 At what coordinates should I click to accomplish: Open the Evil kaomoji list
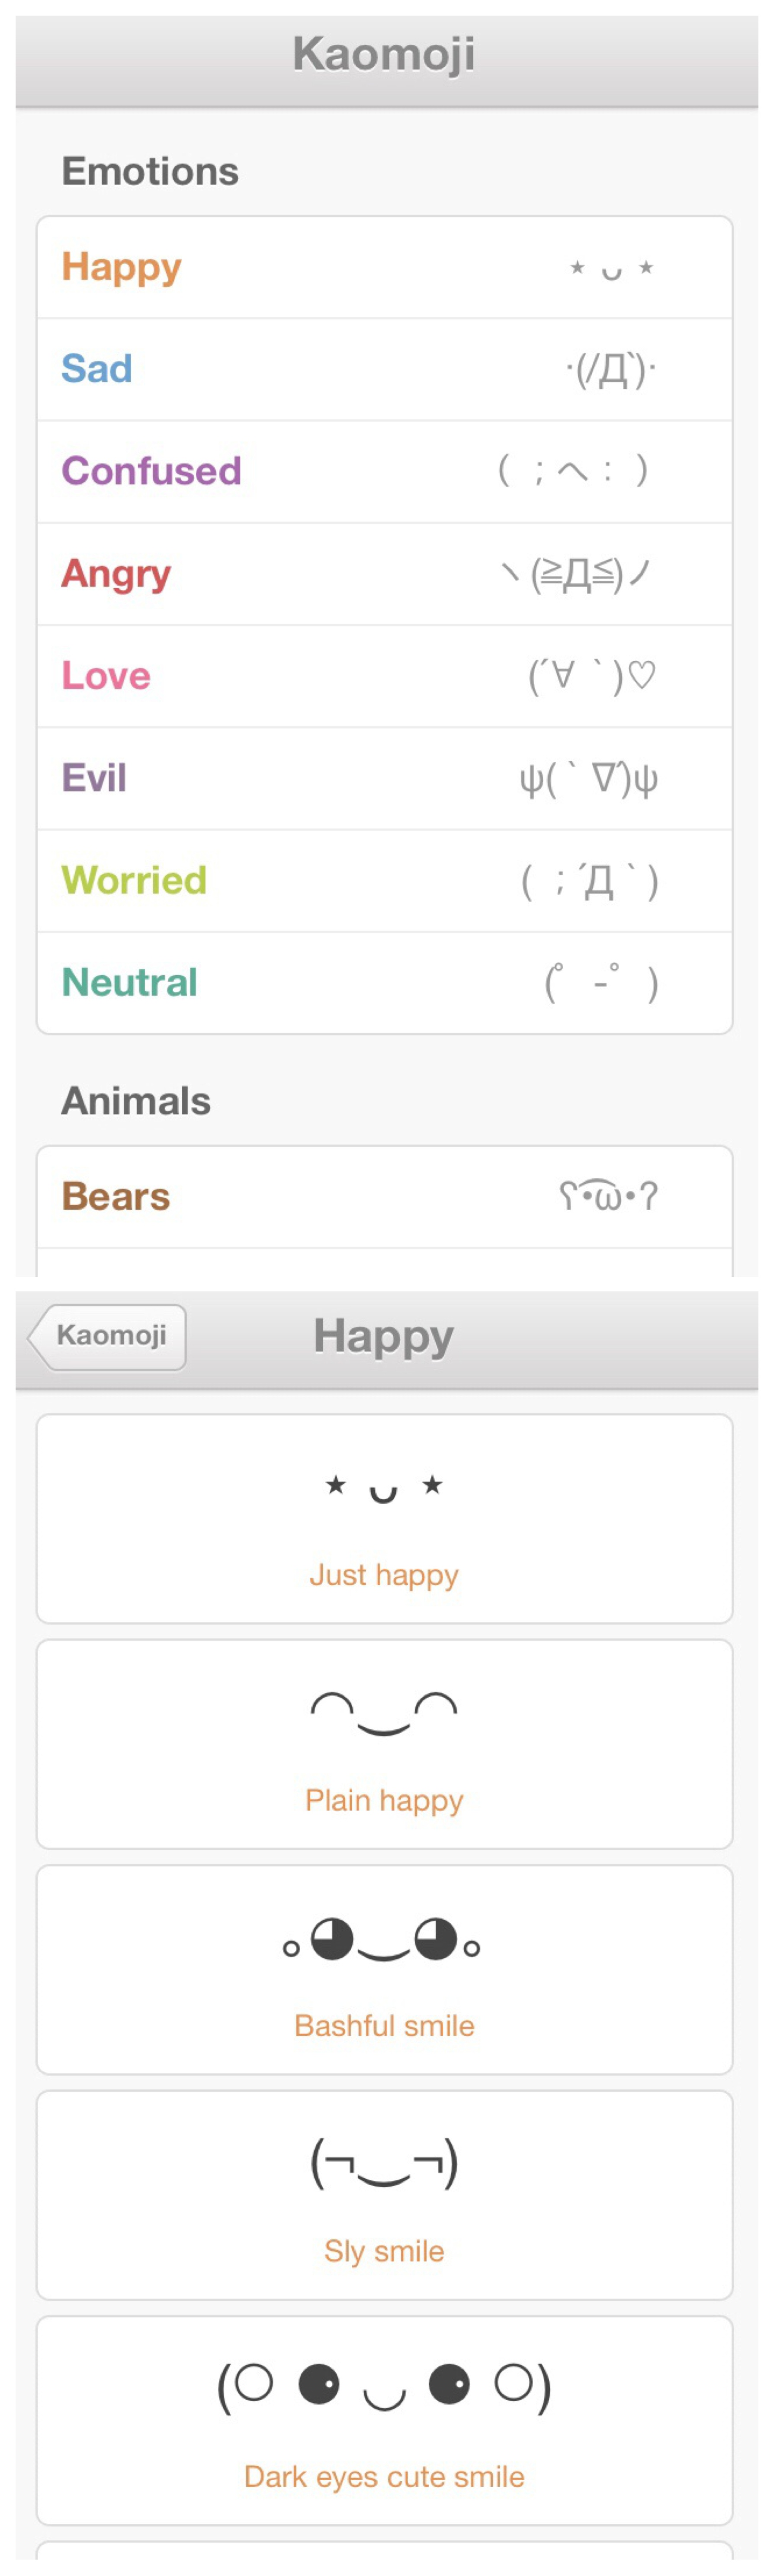click(384, 778)
